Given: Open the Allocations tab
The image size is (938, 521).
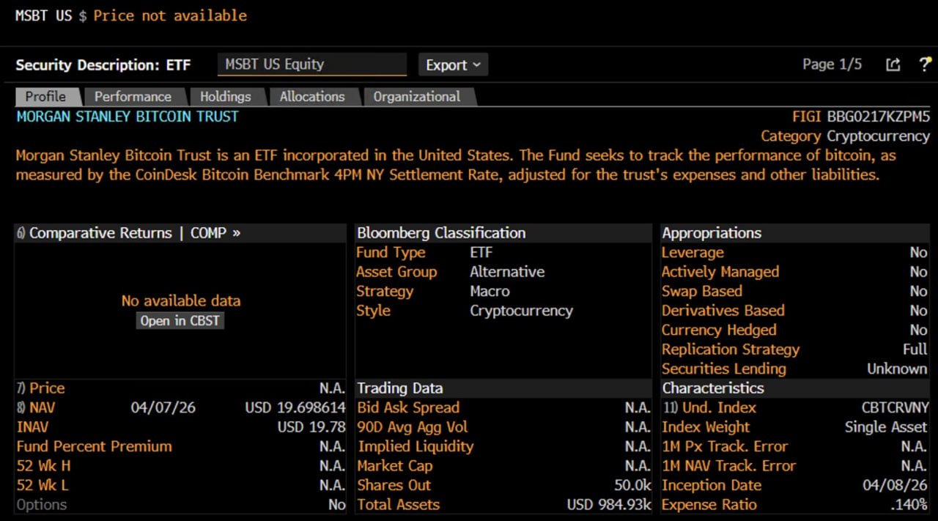Looking at the screenshot, I should [x=311, y=97].
